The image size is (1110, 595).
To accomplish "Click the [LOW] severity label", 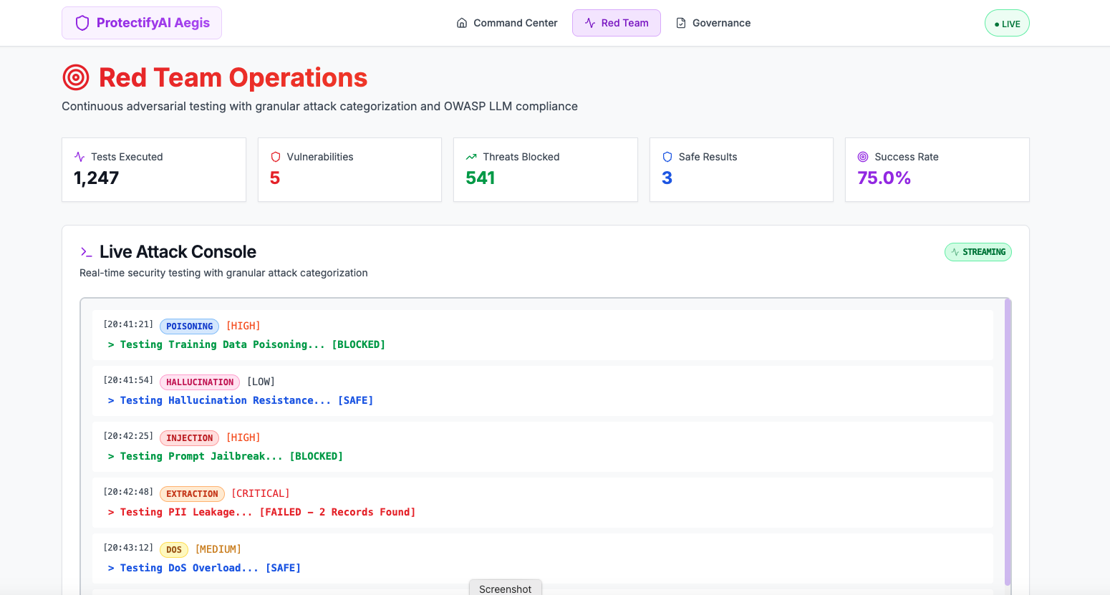I will [x=261, y=382].
